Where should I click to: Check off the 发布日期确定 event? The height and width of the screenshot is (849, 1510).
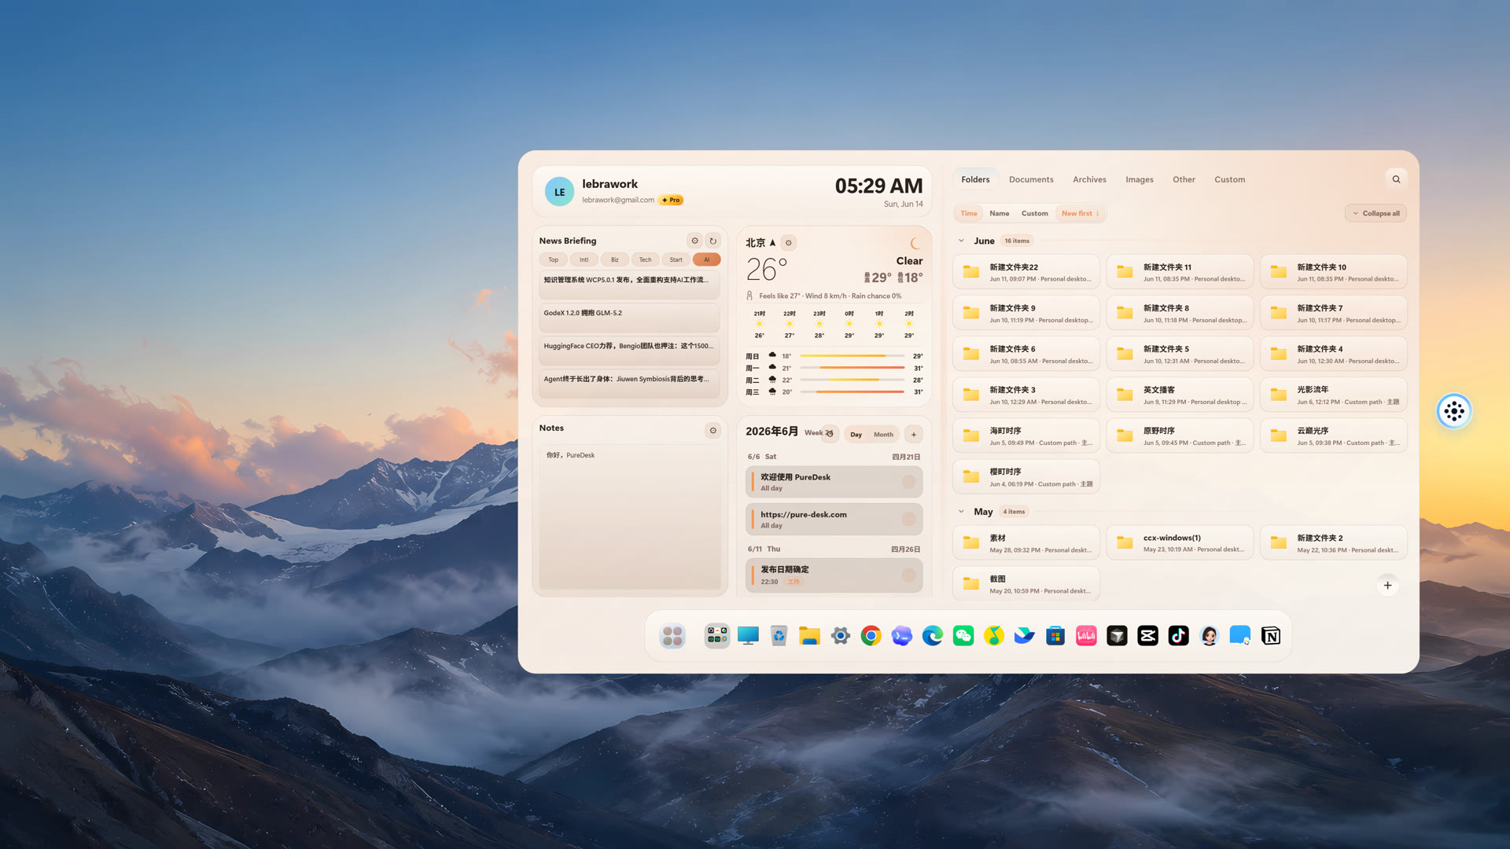coord(908,575)
